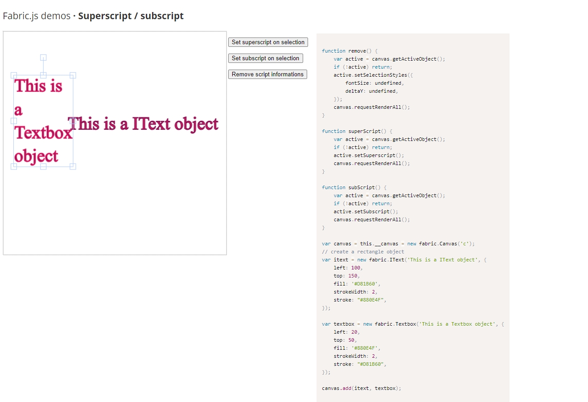
Task: Select the top-left corner handle of Textbox
Action: 14,75
